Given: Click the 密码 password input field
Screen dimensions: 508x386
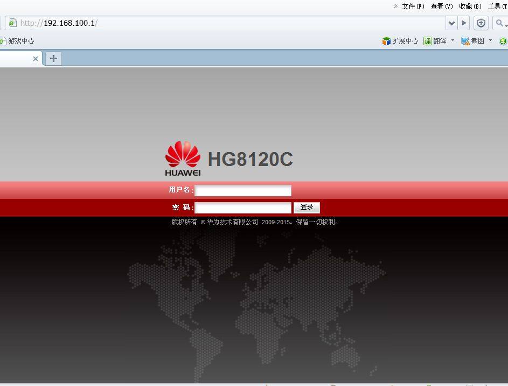Looking at the screenshot, I should click(243, 208).
